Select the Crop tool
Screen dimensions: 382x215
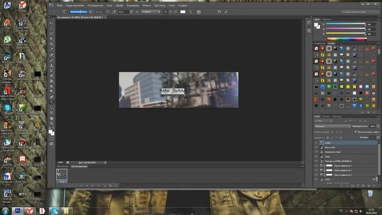[51, 44]
